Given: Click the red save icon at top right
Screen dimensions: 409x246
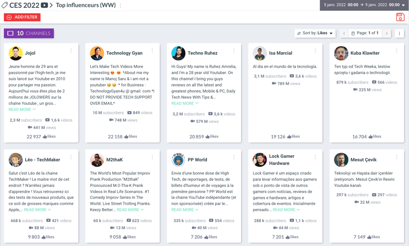Looking at the screenshot, I should [400, 17].
